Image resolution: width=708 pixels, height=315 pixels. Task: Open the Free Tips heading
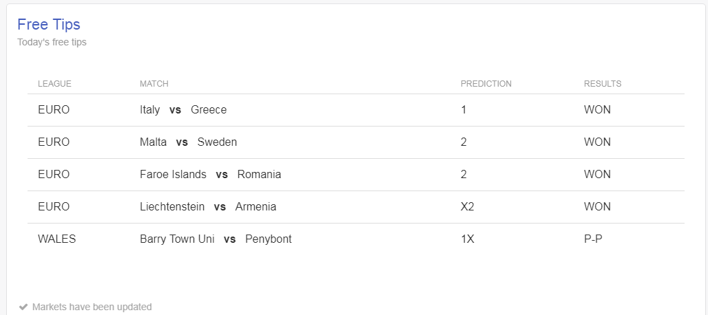[49, 24]
